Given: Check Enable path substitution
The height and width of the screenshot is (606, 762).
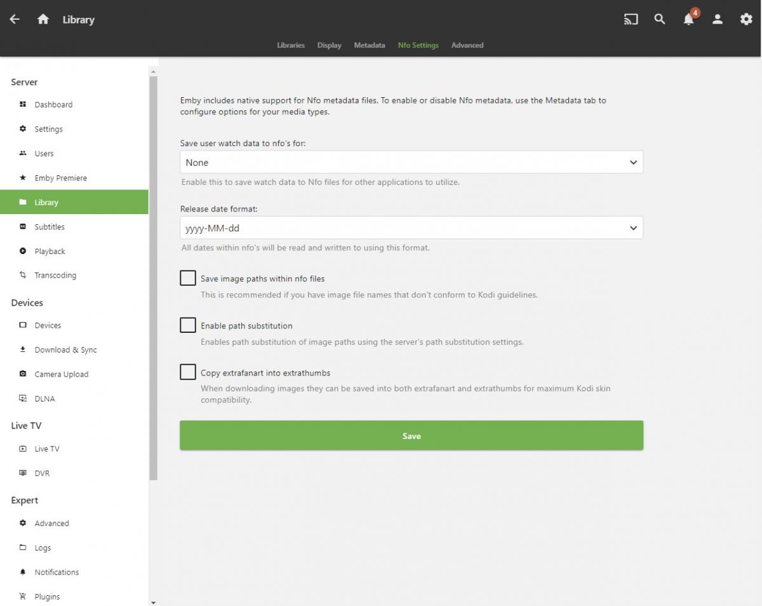Looking at the screenshot, I should [x=188, y=325].
